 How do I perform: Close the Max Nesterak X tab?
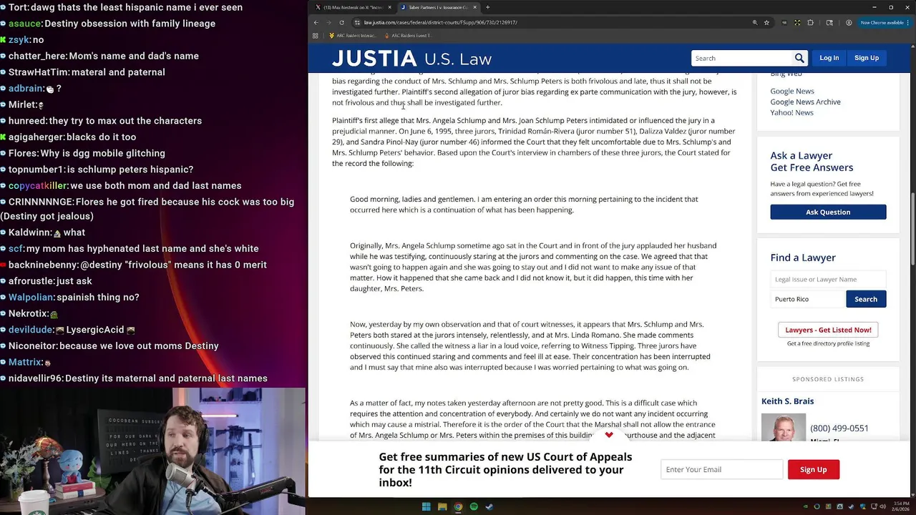tap(390, 7)
